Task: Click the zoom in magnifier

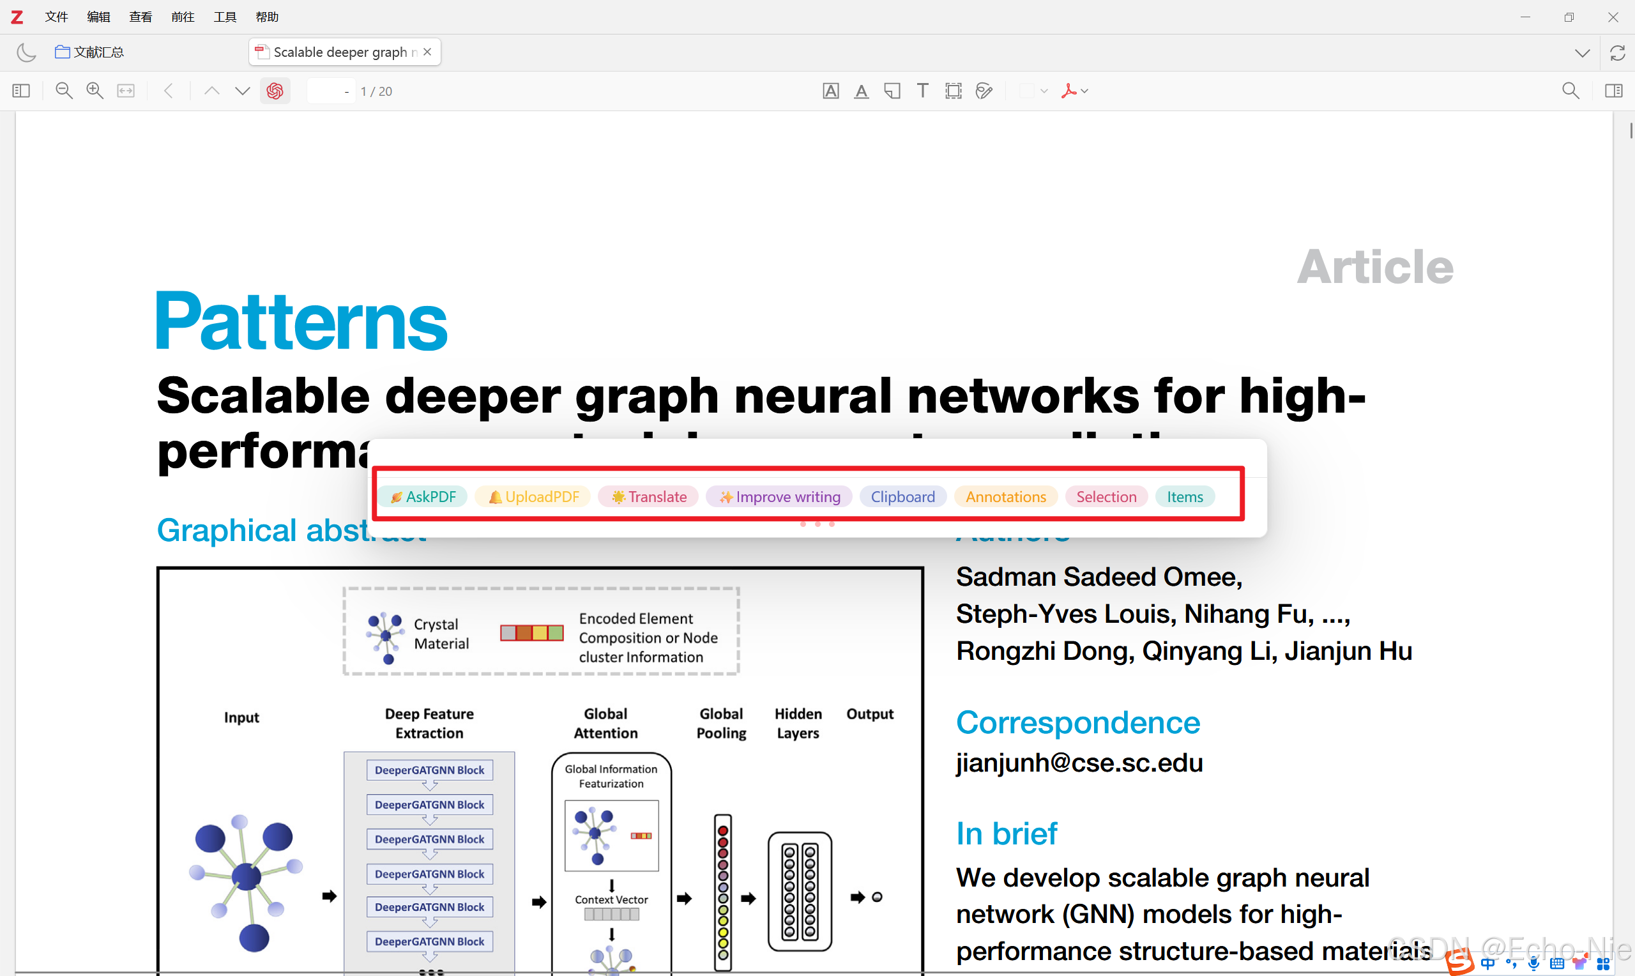Action: pos(95,91)
